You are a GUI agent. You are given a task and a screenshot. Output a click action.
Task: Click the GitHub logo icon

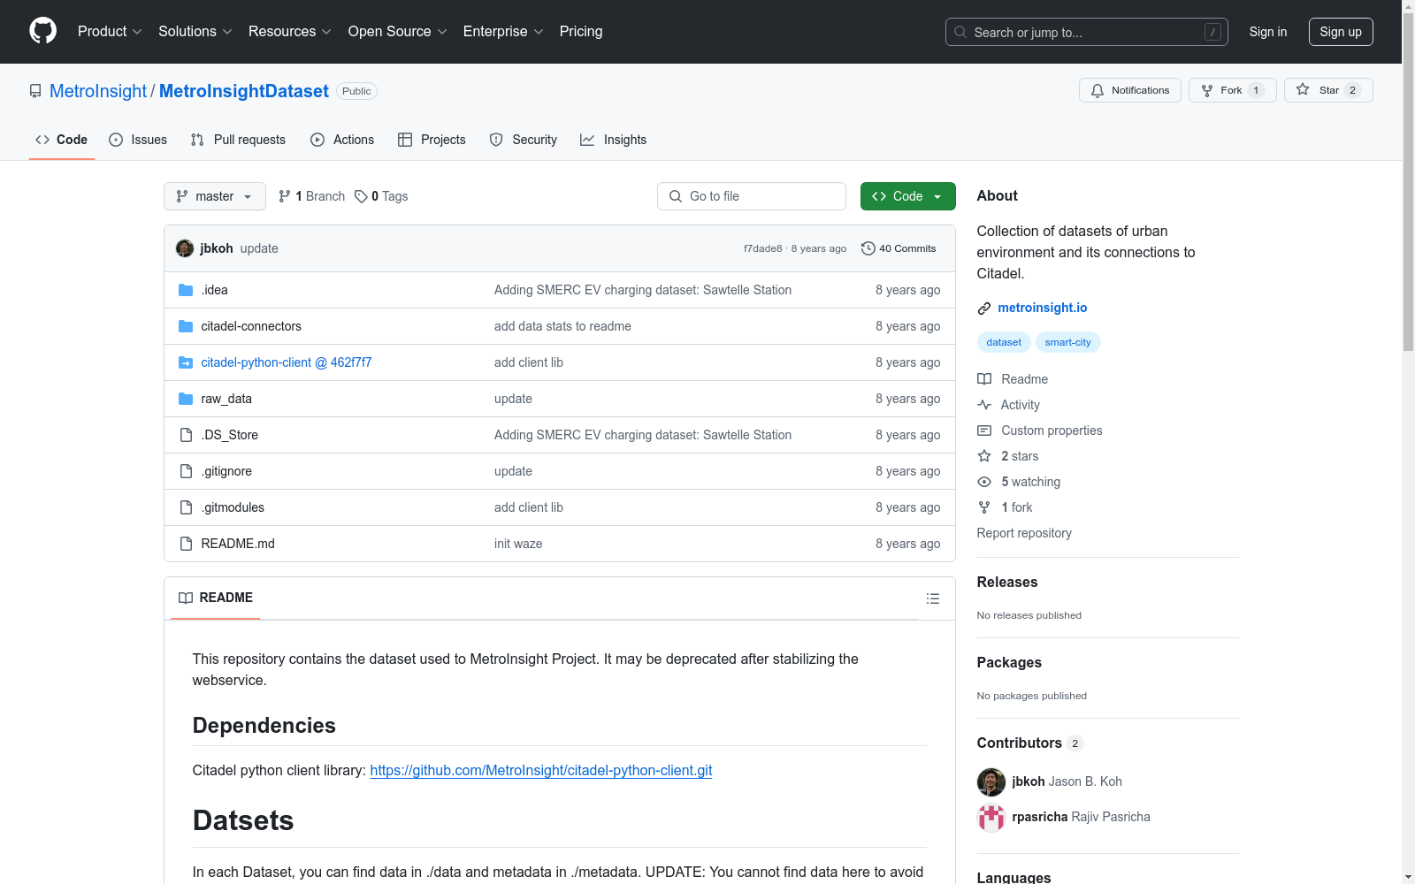coord(42,31)
